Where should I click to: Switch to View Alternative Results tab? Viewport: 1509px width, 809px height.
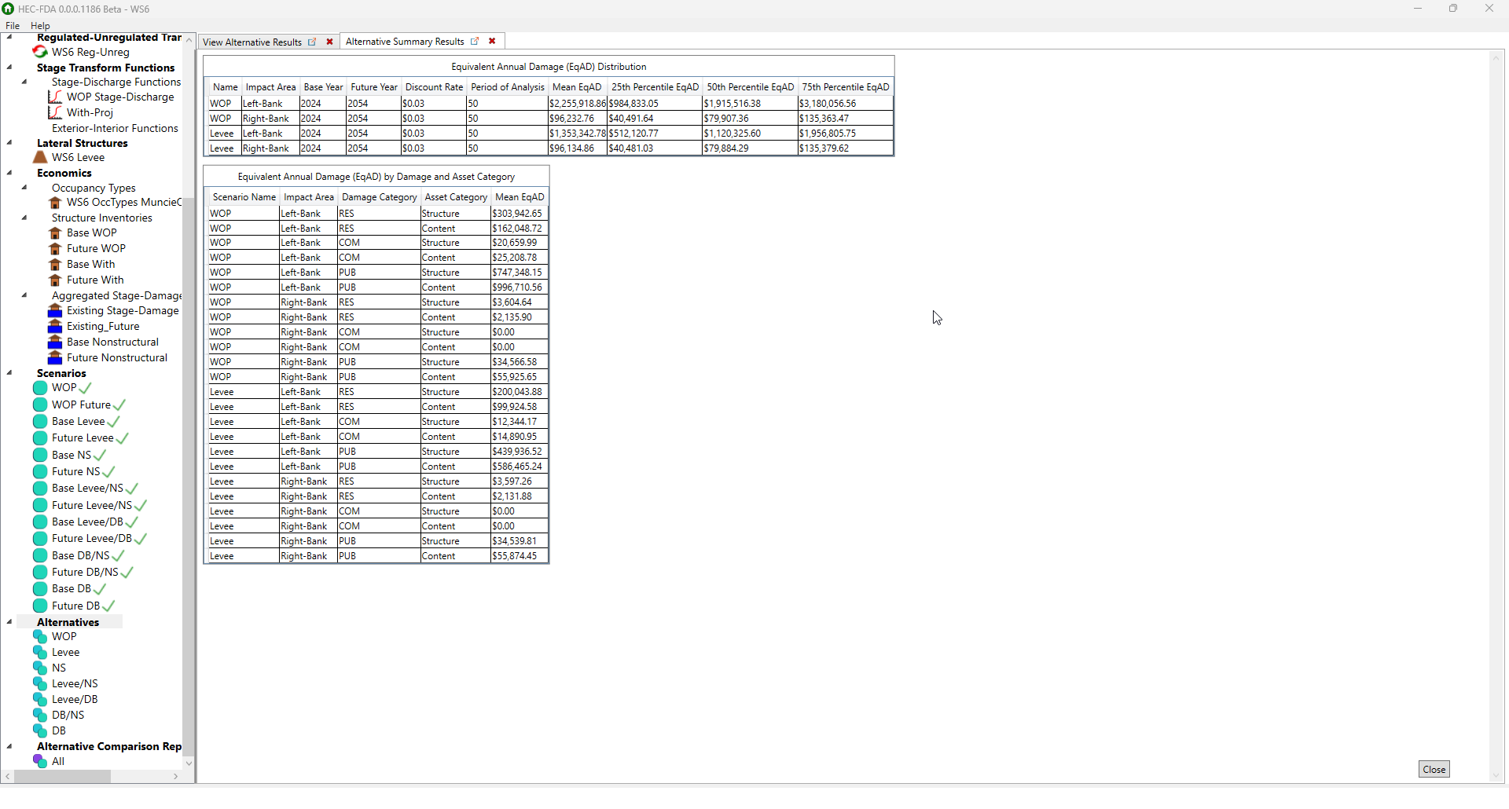point(251,42)
